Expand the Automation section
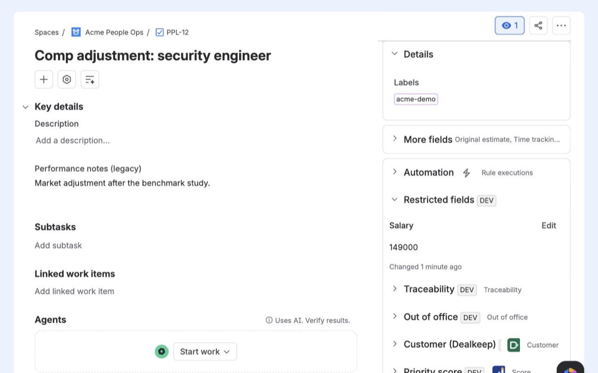Image resolution: width=598 pixels, height=373 pixels. tap(395, 172)
